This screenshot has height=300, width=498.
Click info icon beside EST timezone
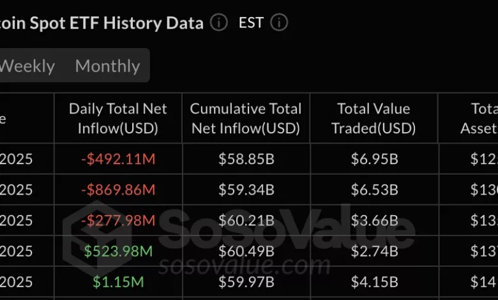point(279,23)
